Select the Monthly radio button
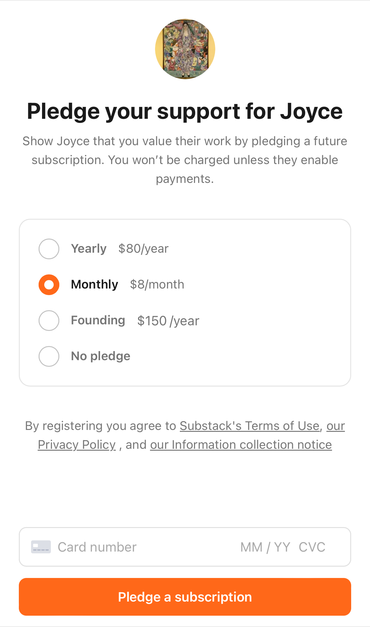Screen dimensions: 370x627 [49, 285]
